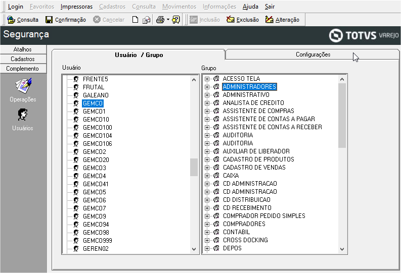Click the user list scroll-down arrow
The width and height of the screenshot is (401, 273).
coord(194,249)
